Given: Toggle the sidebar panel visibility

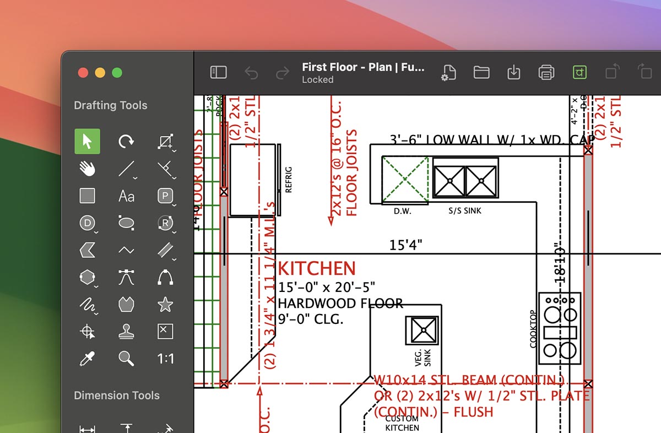Looking at the screenshot, I should point(219,73).
